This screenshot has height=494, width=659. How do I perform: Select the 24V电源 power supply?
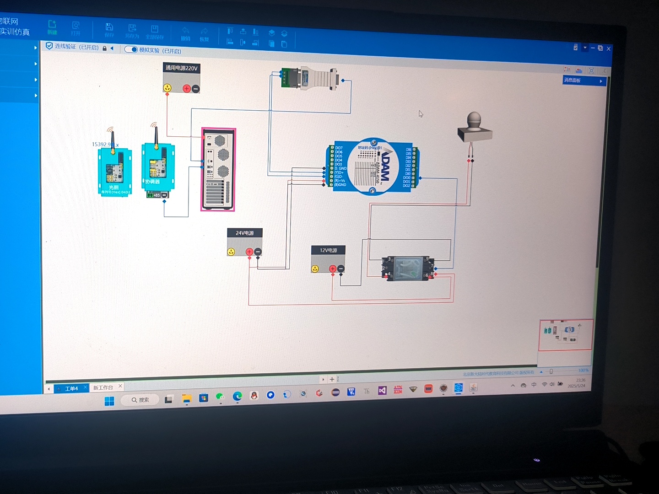(244, 242)
